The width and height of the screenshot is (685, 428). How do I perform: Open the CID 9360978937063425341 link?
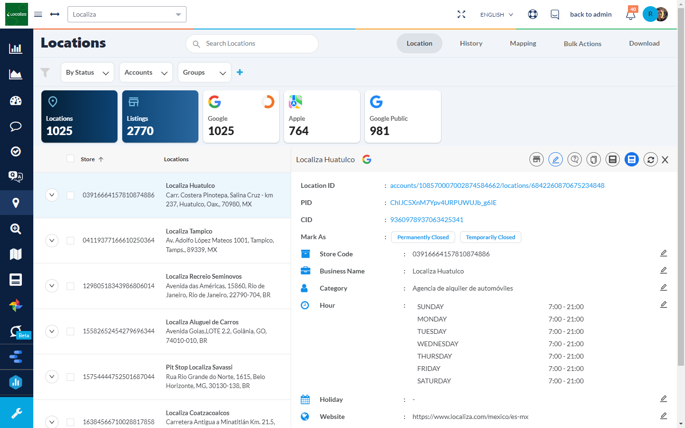tap(427, 220)
